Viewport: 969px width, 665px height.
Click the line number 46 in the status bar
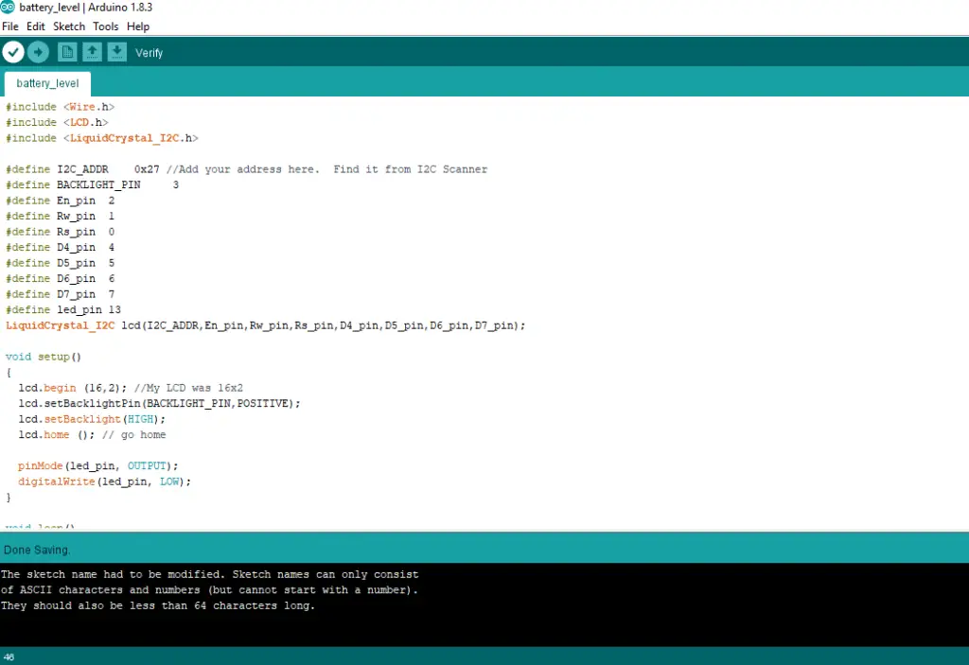[9, 655]
